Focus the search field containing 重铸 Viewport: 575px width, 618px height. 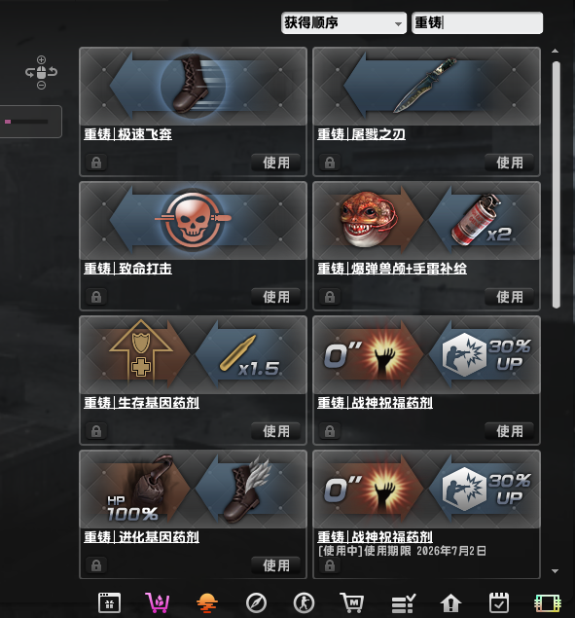(x=478, y=22)
